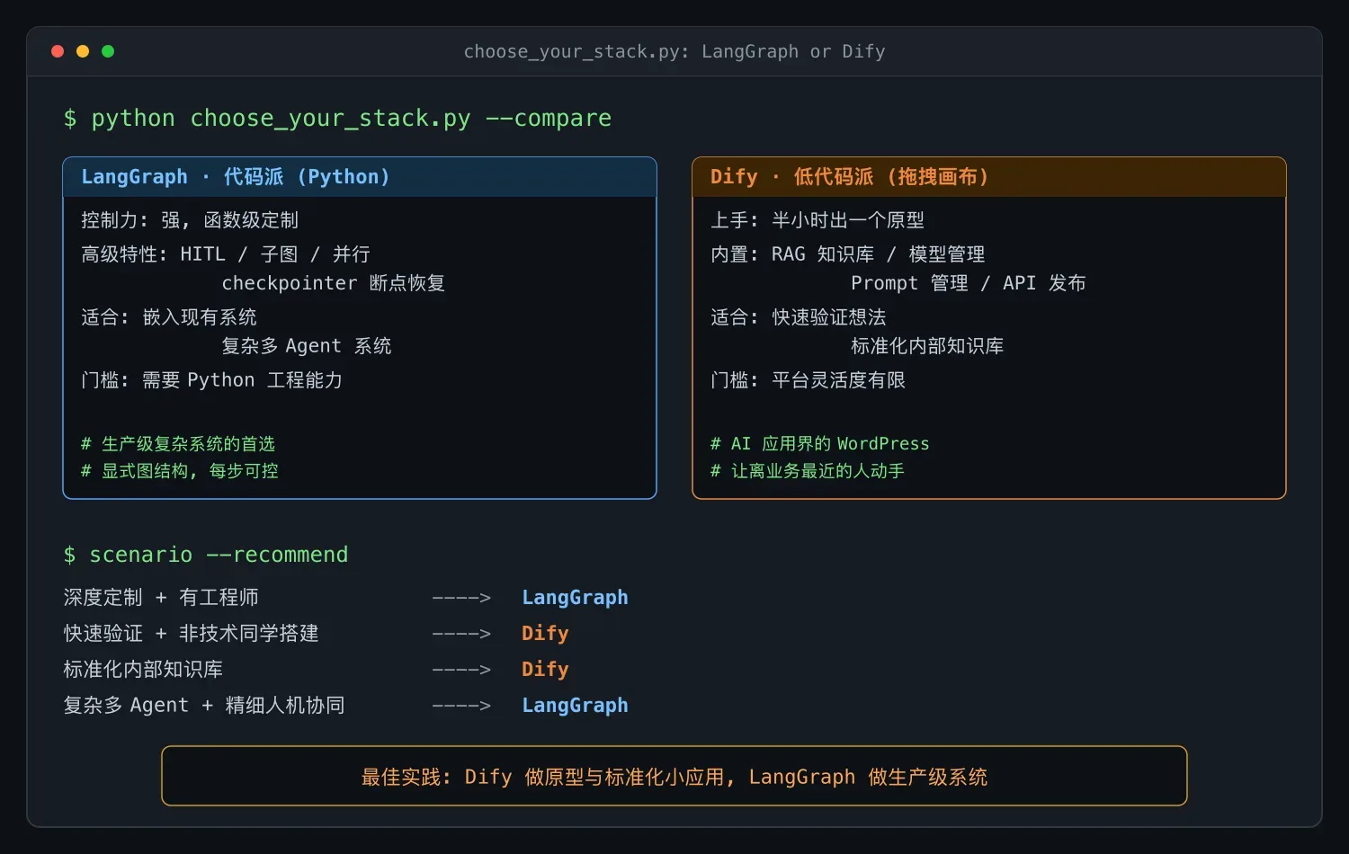Click the Dify 低代码派 (拖拽画布) card header
The width and height of the screenshot is (1349, 854).
tap(989, 177)
